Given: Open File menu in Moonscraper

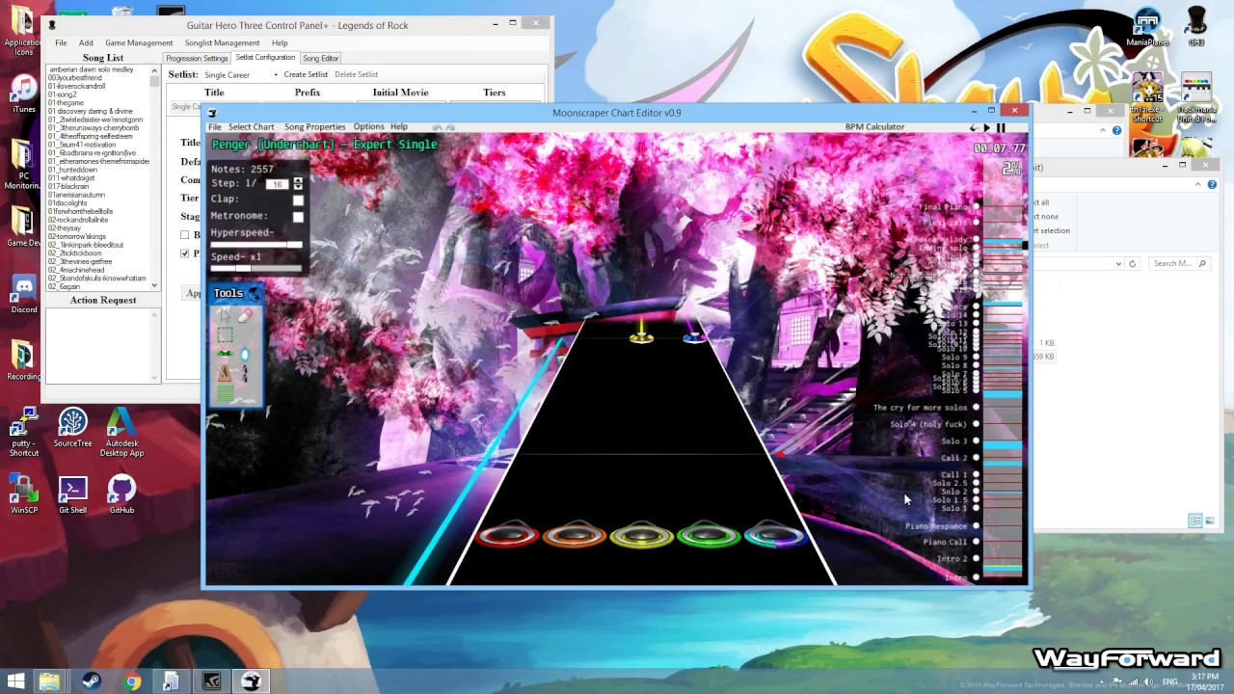Looking at the screenshot, I should (215, 127).
